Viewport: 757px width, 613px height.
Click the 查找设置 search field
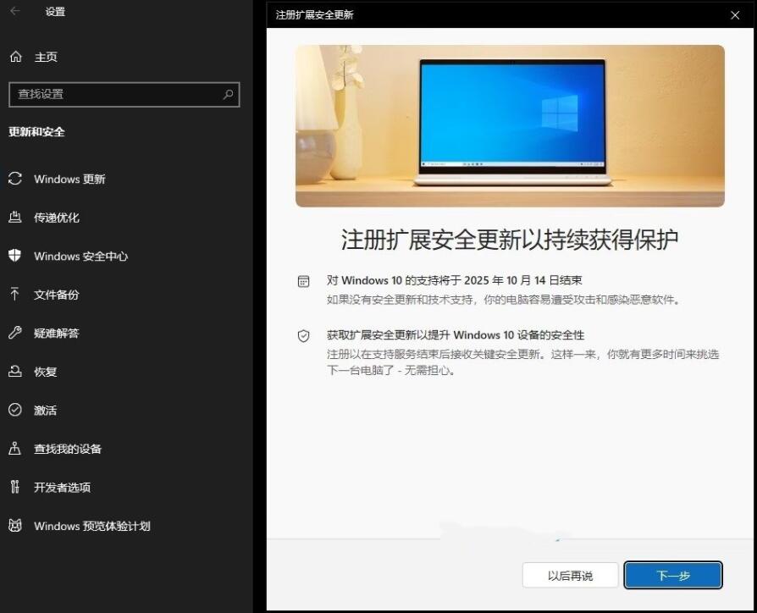pyautogui.click(x=124, y=94)
